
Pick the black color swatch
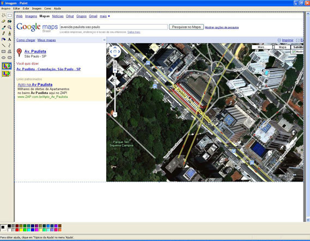9,226
